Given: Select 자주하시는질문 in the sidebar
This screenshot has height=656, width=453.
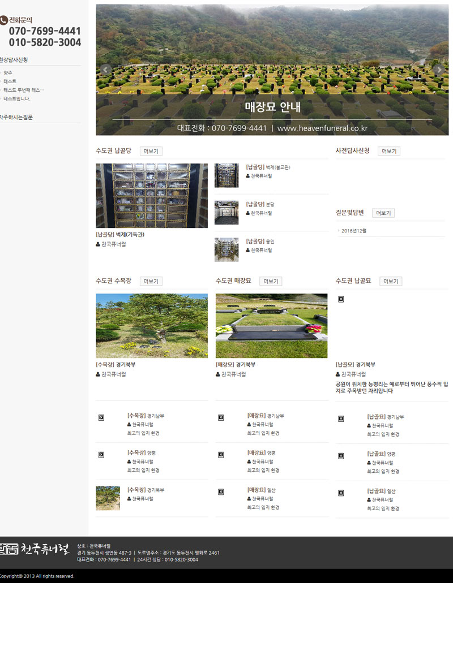Looking at the screenshot, I should (x=17, y=117).
